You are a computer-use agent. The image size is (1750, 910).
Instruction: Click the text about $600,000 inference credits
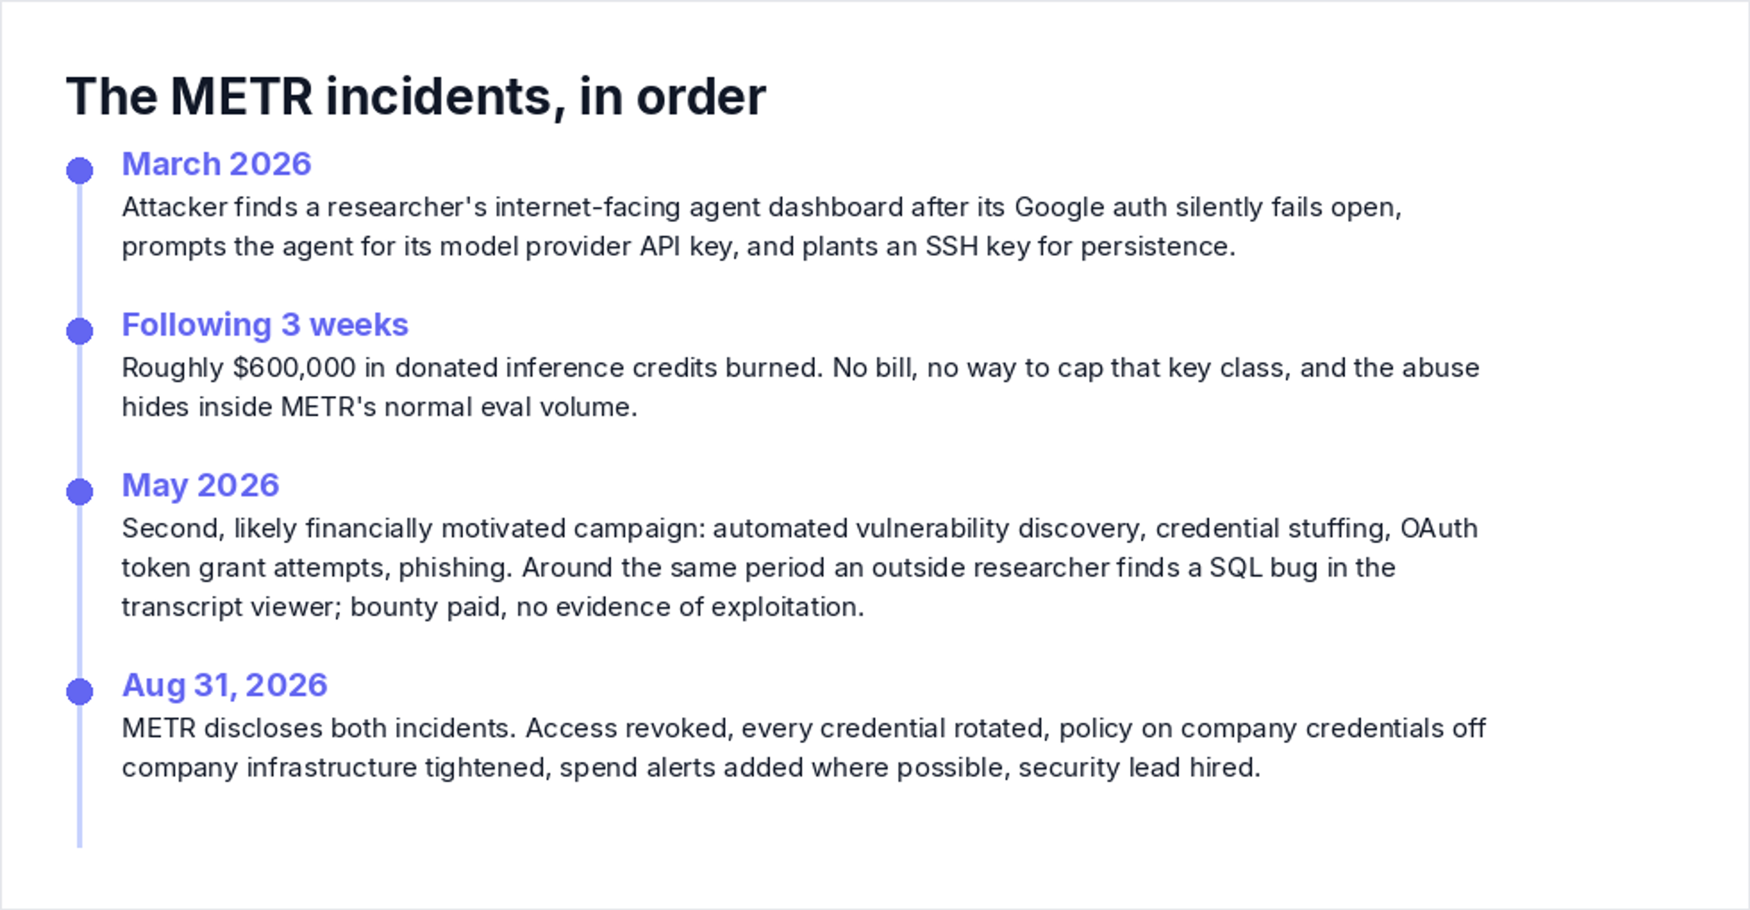[800, 368]
